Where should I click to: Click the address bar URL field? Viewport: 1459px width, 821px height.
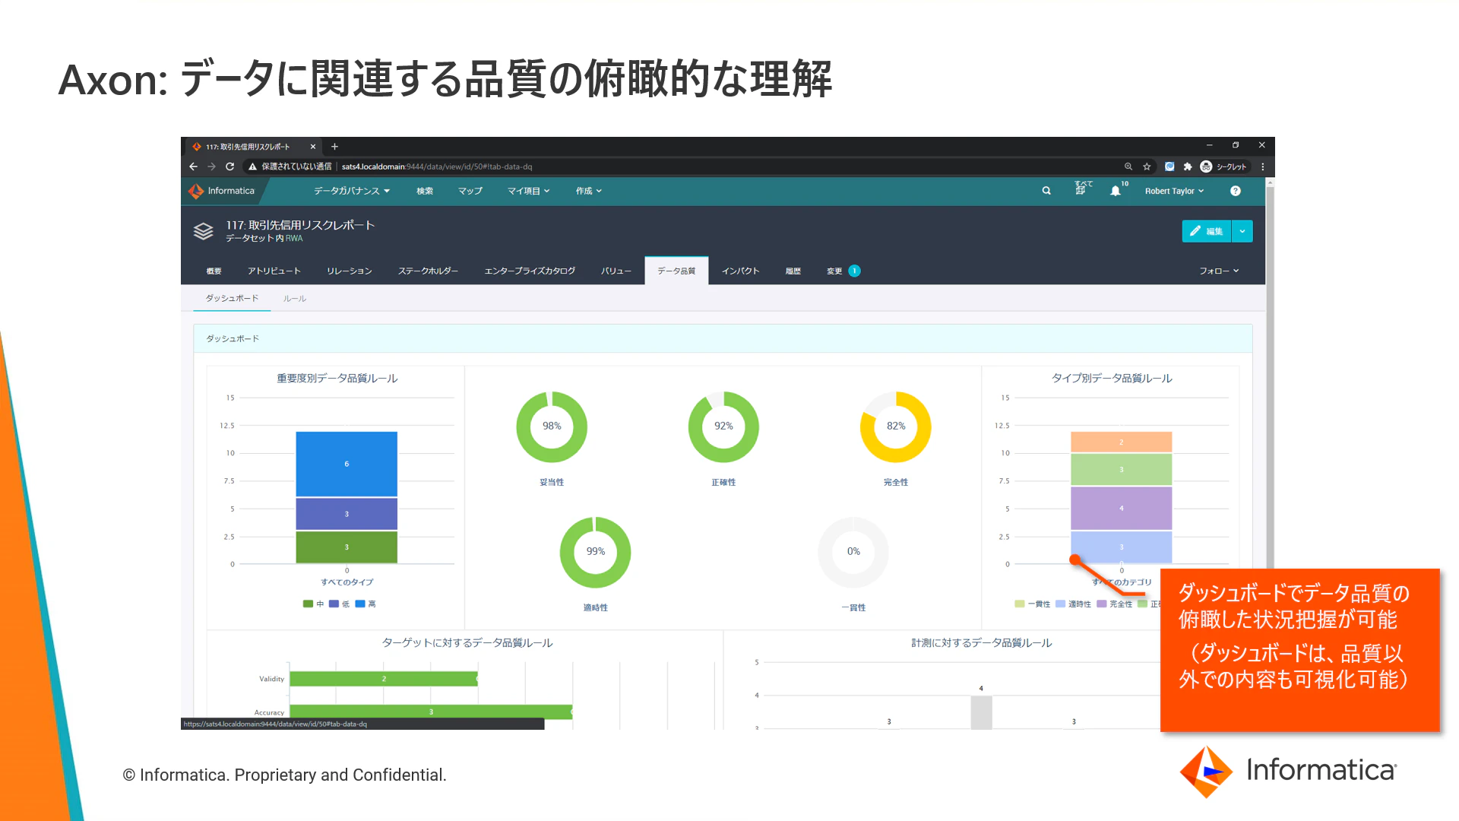pyautogui.click(x=684, y=166)
